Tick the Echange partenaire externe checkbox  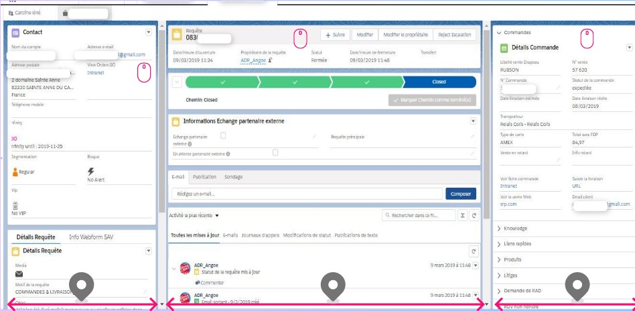(x=223, y=136)
